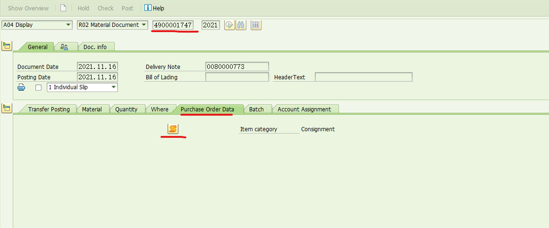Screen dimensions: 549x228
Task: Open the Quantity tab
Action: (127, 109)
